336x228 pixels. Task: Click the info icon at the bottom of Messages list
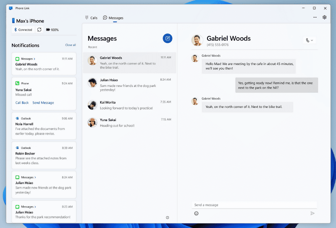click(x=167, y=218)
